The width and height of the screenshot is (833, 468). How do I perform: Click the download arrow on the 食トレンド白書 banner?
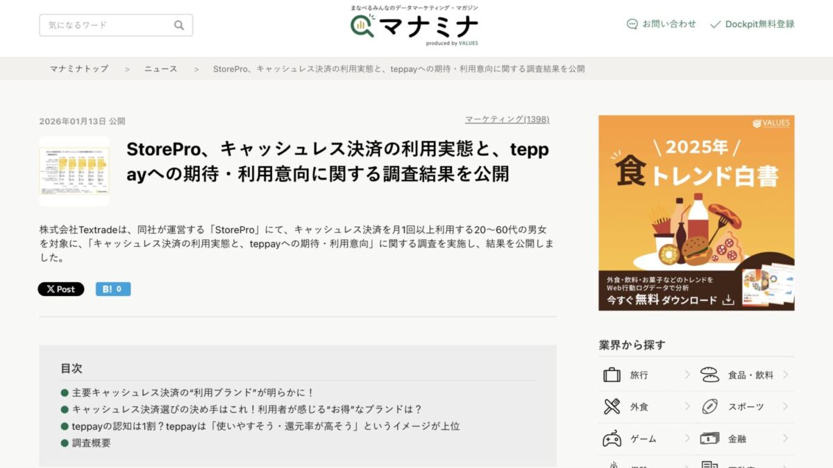point(729,300)
